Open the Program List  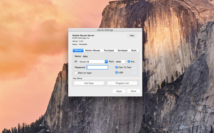point(122,83)
